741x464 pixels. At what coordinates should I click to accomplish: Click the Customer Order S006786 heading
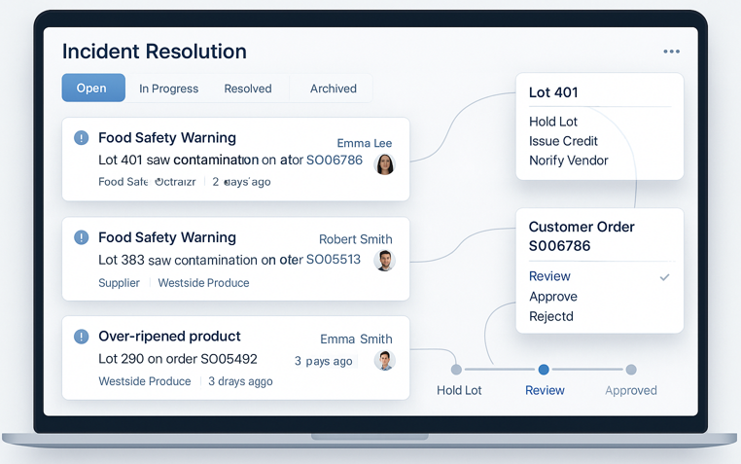pyautogui.click(x=582, y=236)
